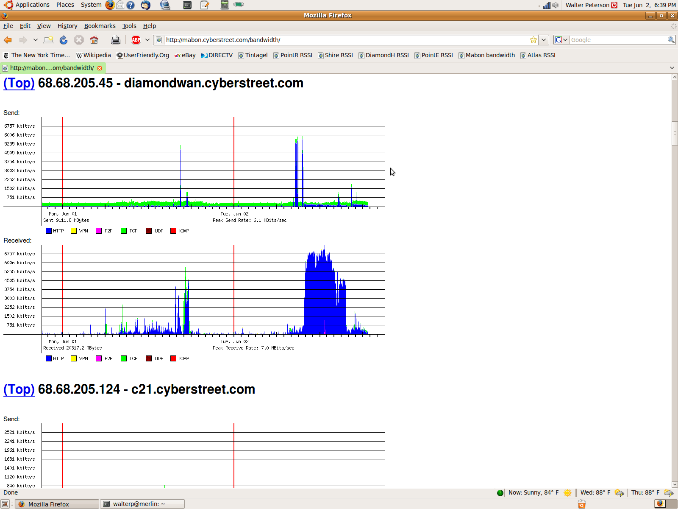Switch to walterp@merlin terminal in taskbar
The width and height of the screenshot is (678, 509).
142,504
